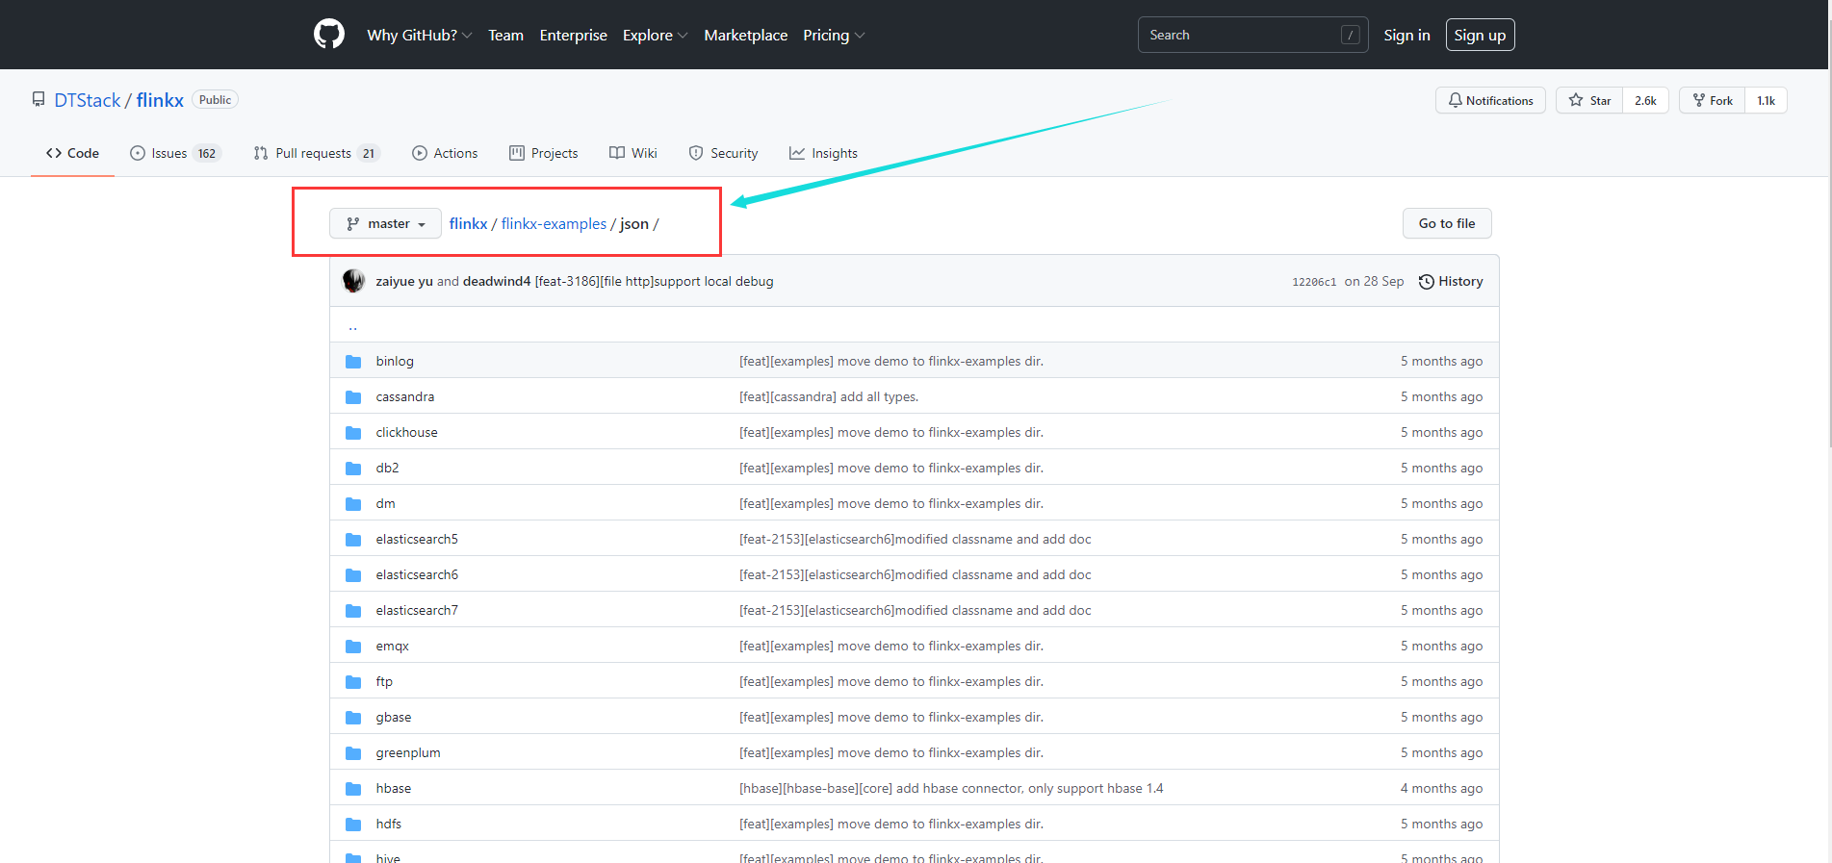
Task: Click the elasticsearch6 folder icon
Action: [x=353, y=575]
